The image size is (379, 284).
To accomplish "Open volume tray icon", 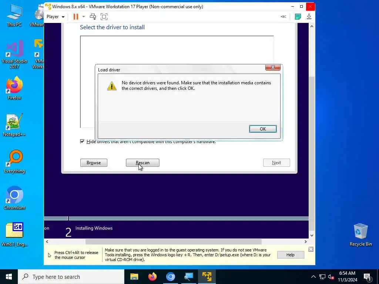I will tap(331, 277).
